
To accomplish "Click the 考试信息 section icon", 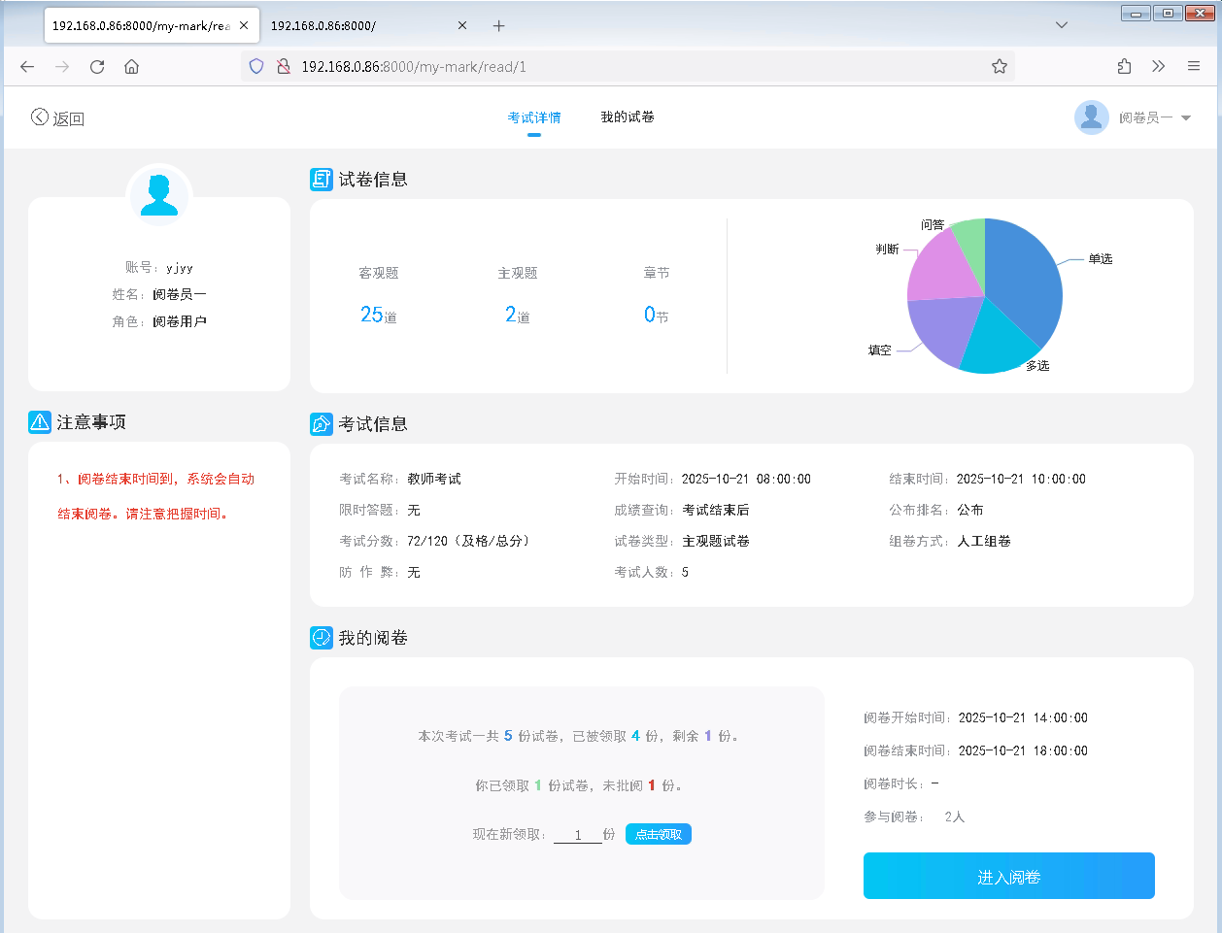I will (321, 424).
